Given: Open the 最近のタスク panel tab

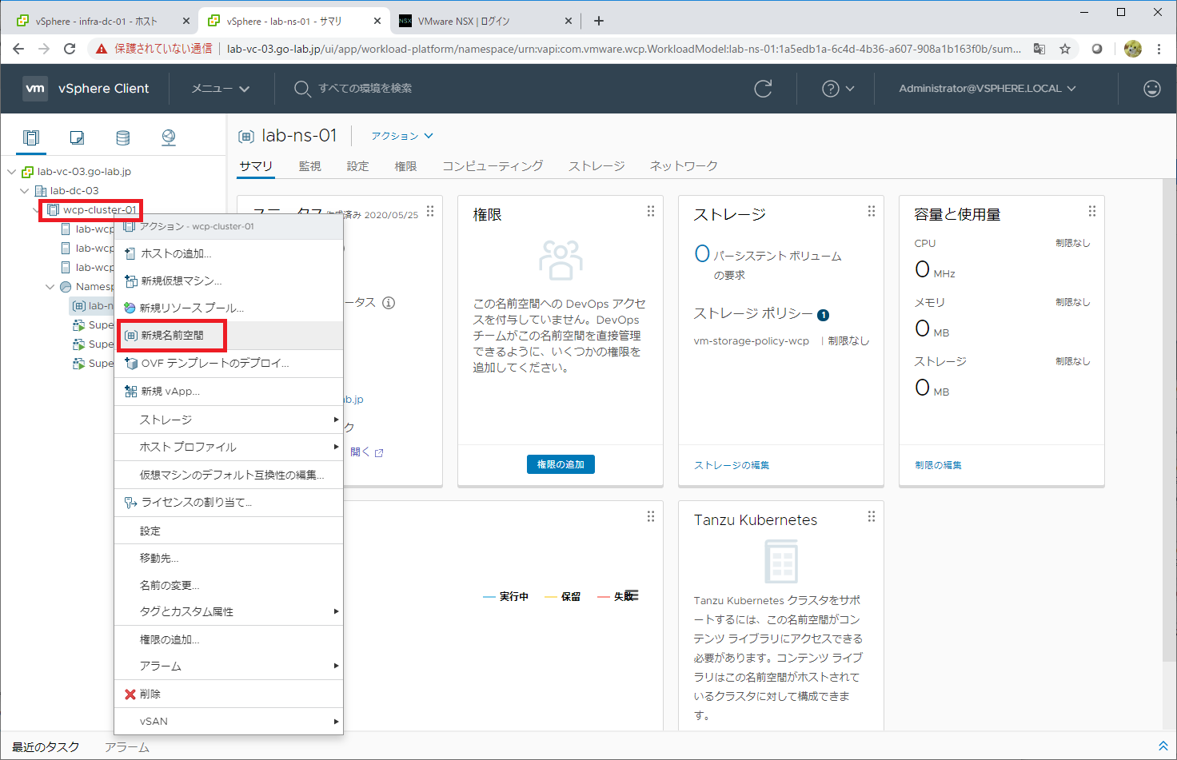Looking at the screenshot, I should pos(46,747).
